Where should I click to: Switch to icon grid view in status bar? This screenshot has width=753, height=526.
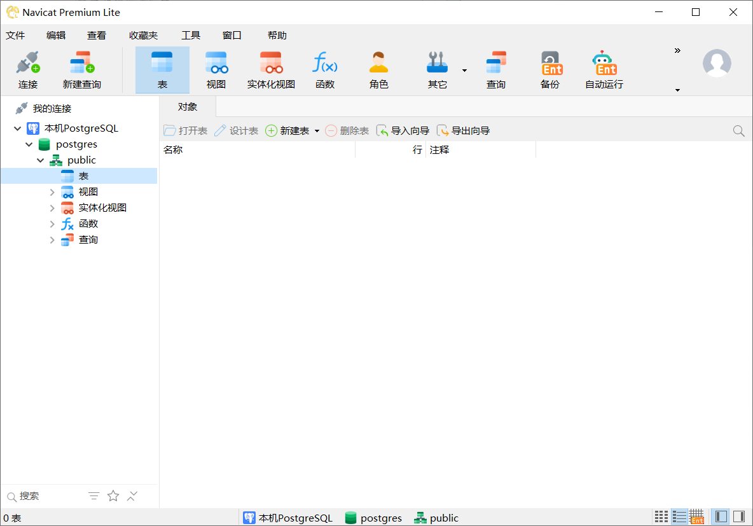[661, 517]
